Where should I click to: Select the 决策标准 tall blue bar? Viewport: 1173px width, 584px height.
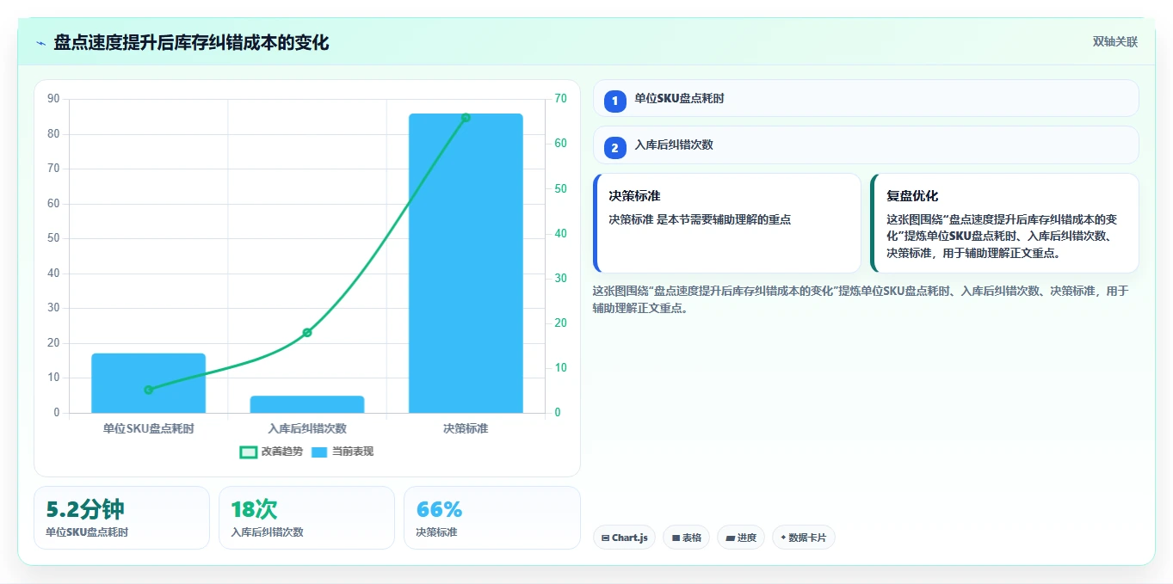(x=466, y=263)
